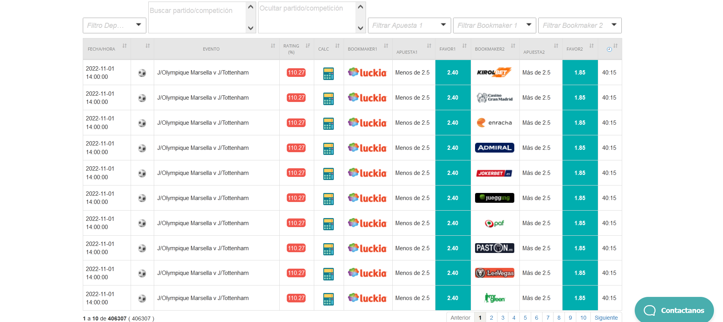Sort table by Calc column
The image size is (723, 322).
click(x=329, y=49)
